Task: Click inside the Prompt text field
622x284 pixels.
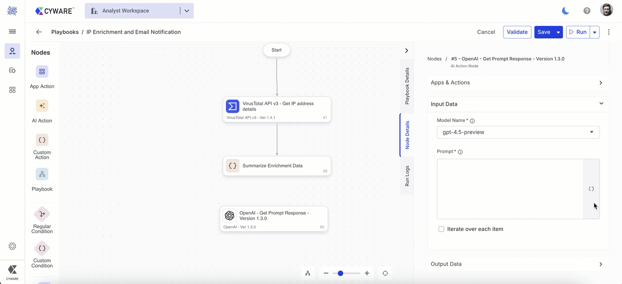Action: click(x=510, y=189)
